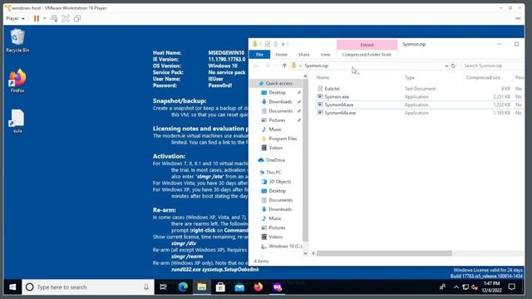Open the Mail app from the taskbar

(239, 287)
